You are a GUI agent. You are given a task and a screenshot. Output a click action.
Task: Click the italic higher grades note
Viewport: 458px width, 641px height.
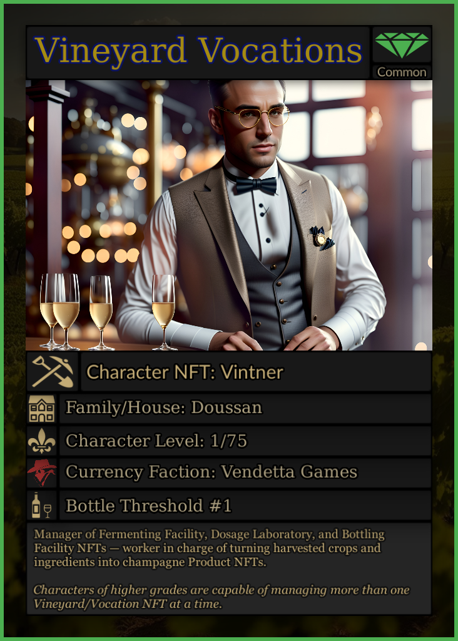[221, 597]
